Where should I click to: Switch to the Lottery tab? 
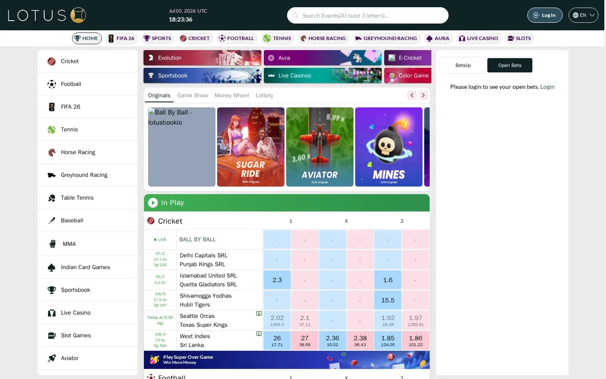tap(264, 96)
